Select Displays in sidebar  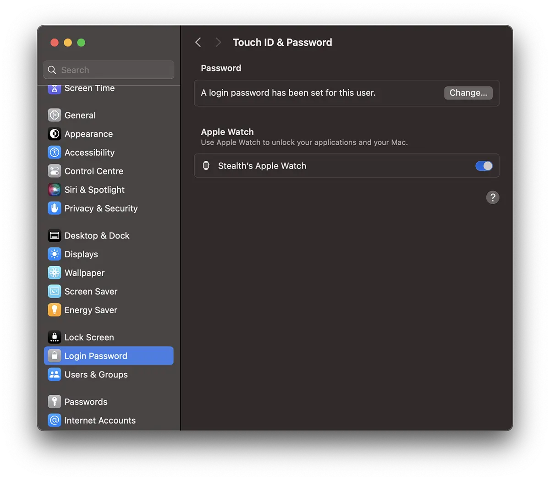coord(109,254)
